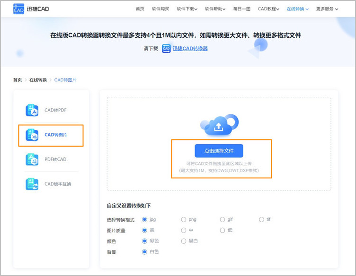Open the 软件购买 nav item
356x276 pixels.
(160, 9)
